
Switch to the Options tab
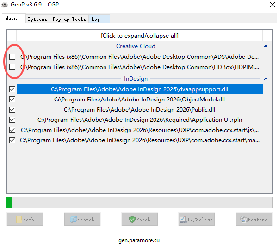(x=37, y=19)
